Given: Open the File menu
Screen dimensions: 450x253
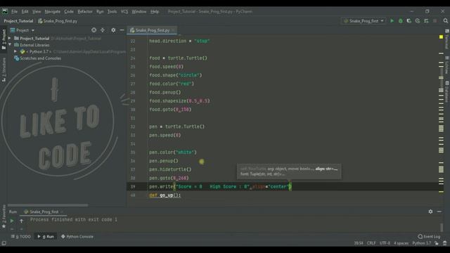Looking at the screenshot, I should click(14, 11).
